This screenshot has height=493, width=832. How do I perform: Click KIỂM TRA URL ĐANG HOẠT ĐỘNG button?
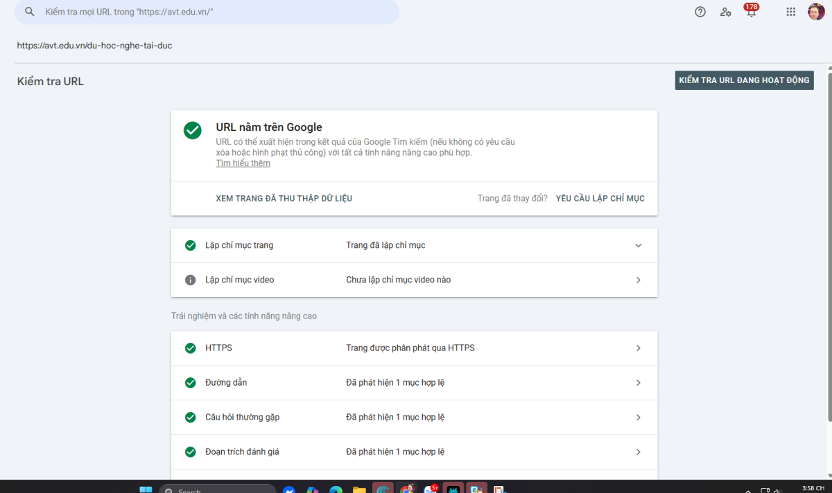pyautogui.click(x=744, y=80)
